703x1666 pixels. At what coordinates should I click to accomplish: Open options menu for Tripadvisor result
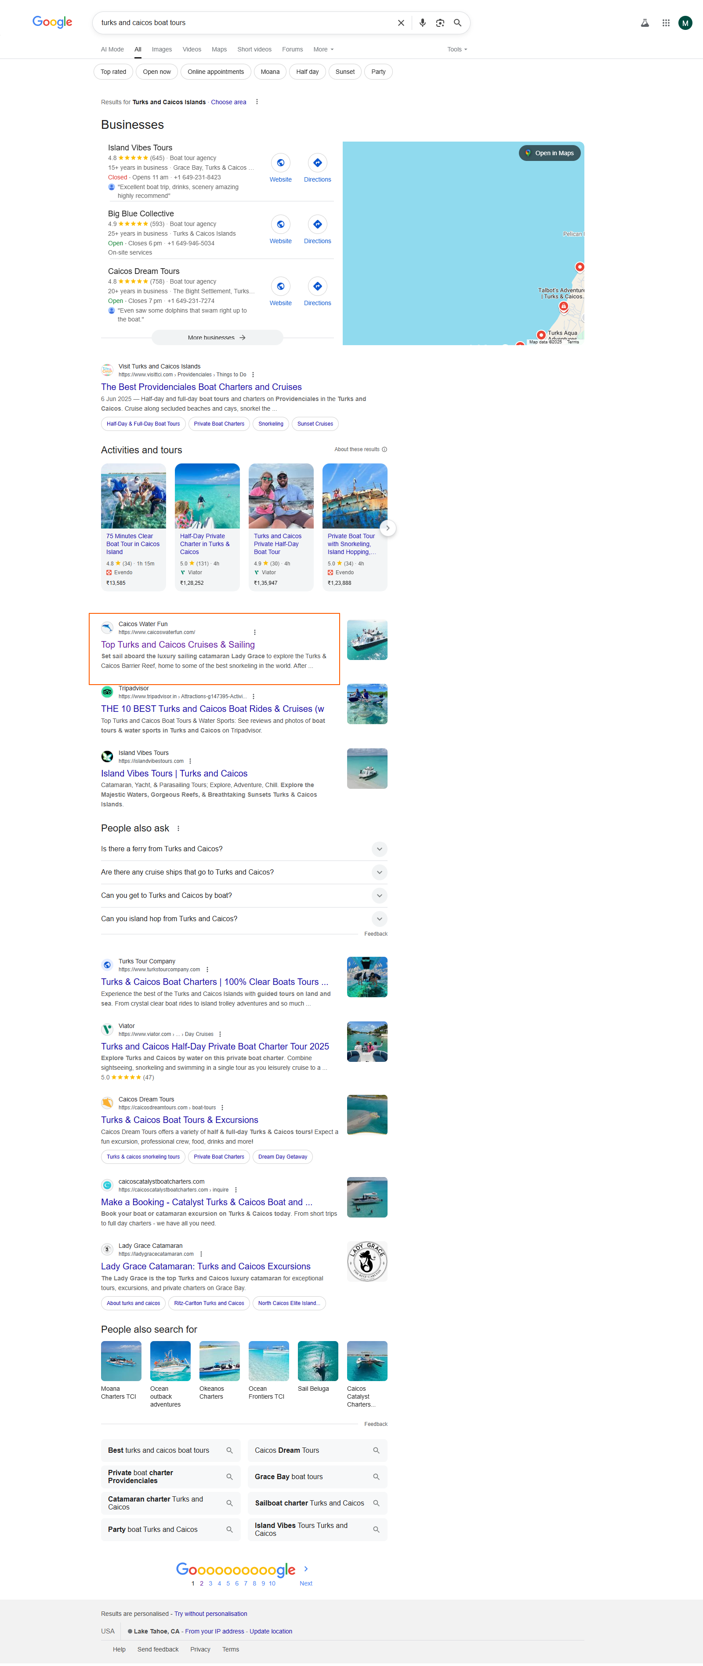coord(253,696)
